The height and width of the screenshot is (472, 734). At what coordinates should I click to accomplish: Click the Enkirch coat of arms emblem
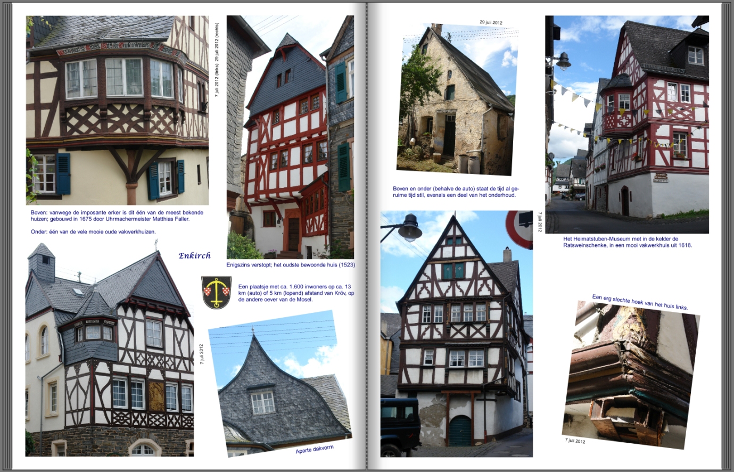point(216,292)
